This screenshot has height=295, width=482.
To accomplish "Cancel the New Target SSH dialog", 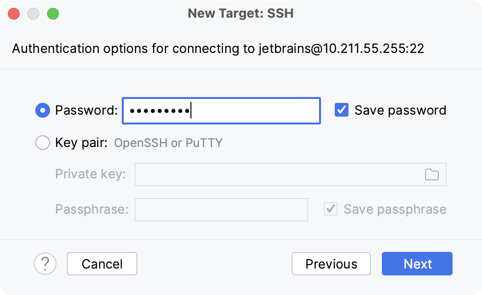I will point(102,264).
